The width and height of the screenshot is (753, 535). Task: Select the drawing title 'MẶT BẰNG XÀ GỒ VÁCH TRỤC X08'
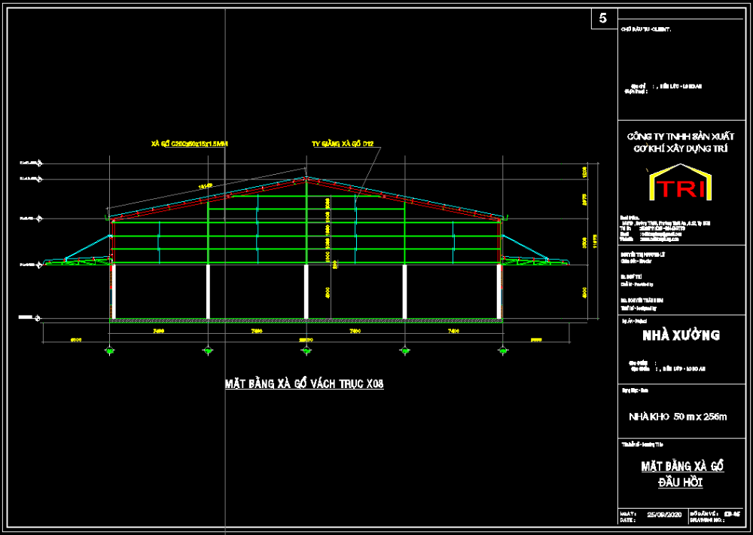[304, 384]
